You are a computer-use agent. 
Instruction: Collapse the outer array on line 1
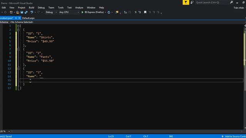click(x=18, y=26)
